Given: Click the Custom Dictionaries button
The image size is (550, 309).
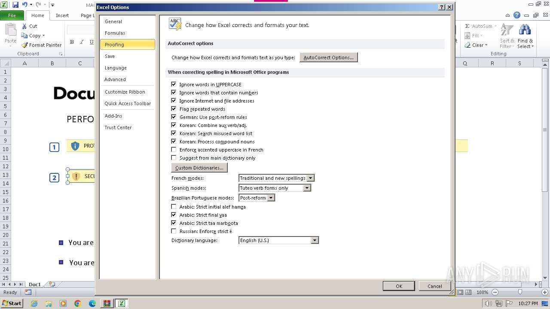Looking at the screenshot, I should click(x=199, y=168).
